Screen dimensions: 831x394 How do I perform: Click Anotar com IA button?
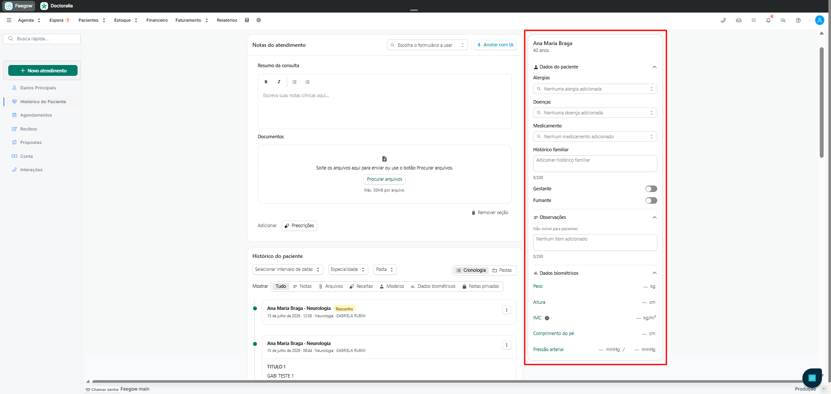495,45
